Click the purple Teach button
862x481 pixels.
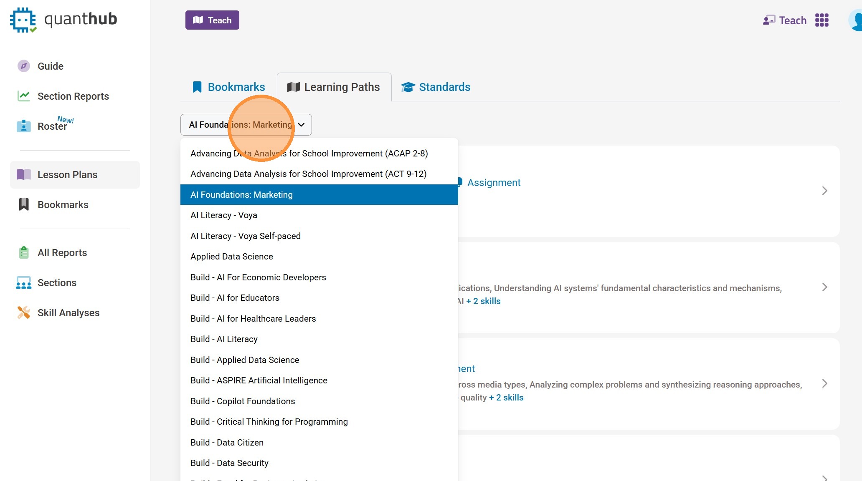pyautogui.click(x=212, y=20)
